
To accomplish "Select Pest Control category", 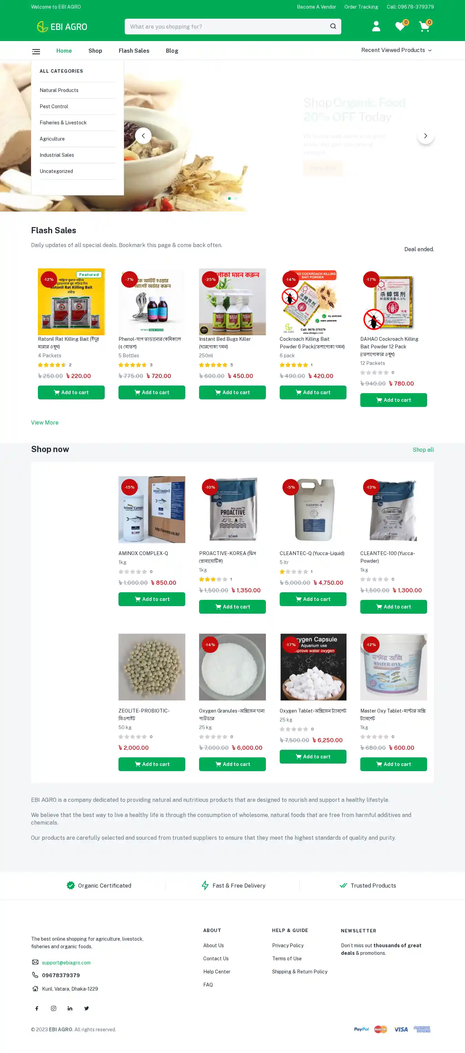I will click(x=54, y=106).
